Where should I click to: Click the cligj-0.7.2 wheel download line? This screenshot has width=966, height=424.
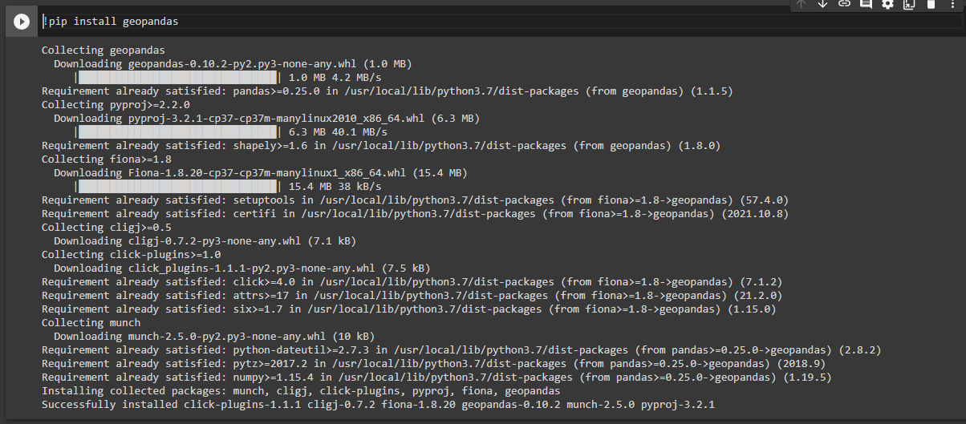pos(205,241)
